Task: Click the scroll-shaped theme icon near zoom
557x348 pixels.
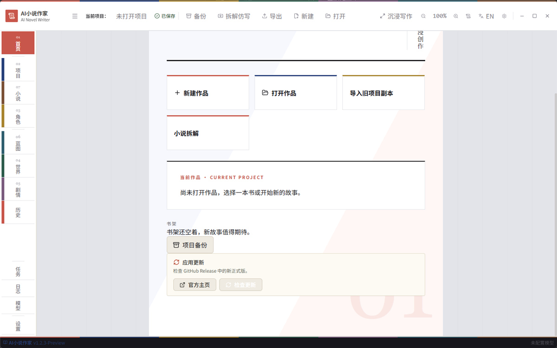Action: coord(468,16)
